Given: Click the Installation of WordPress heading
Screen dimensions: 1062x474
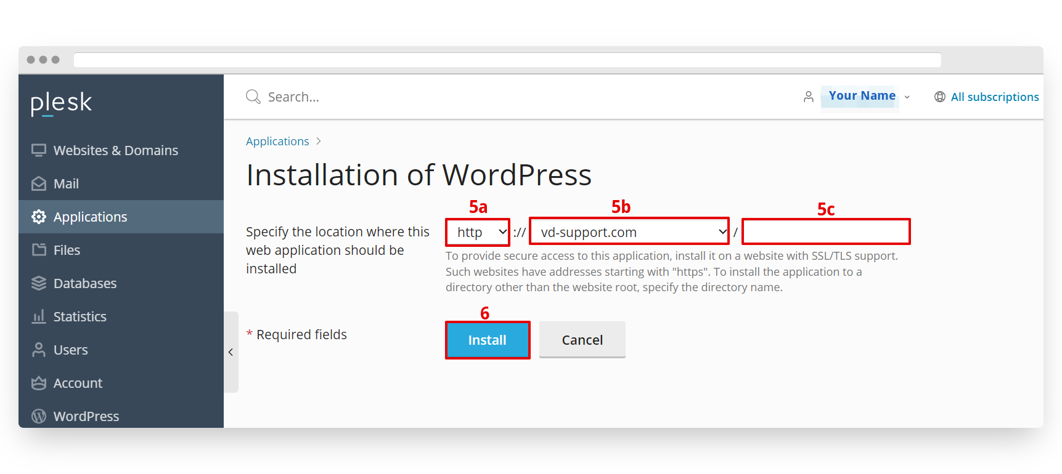Looking at the screenshot, I should point(419,175).
